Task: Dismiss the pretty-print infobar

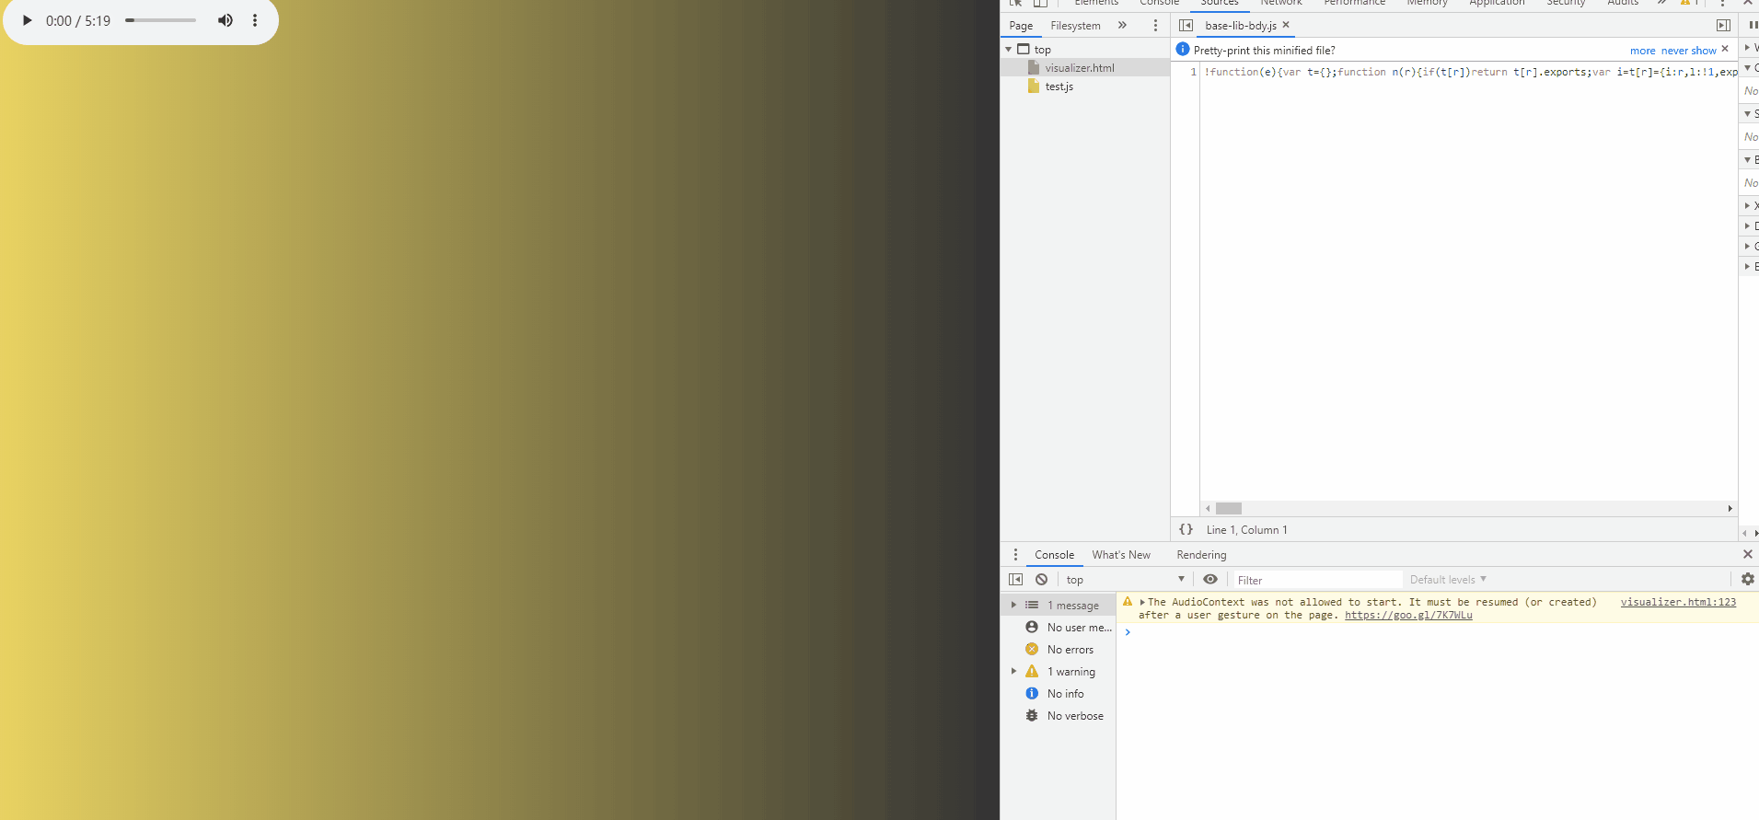Action: pyautogui.click(x=1725, y=49)
